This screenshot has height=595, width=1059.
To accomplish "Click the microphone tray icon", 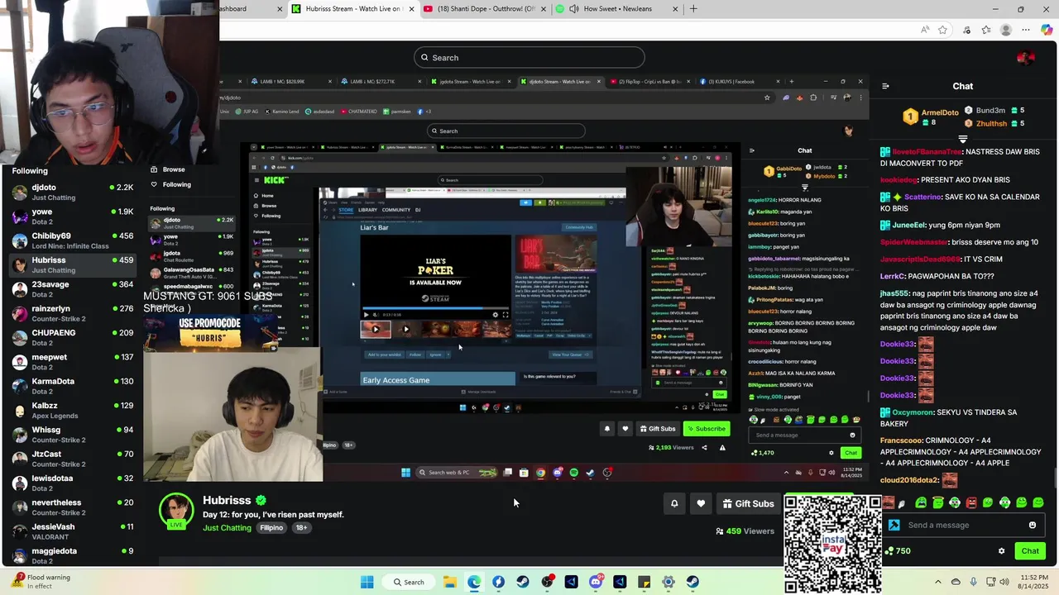I will (x=974, y=582).
